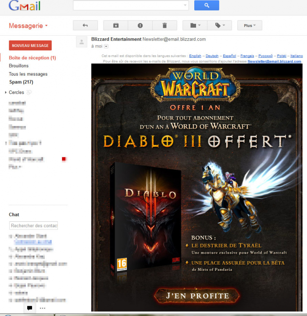Expand the Cercles section
Viewport: 307px width, 316px height.
point(6,92)
